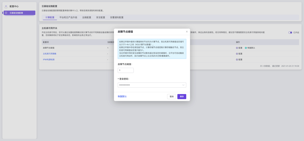Click the 取消 button

172,97
